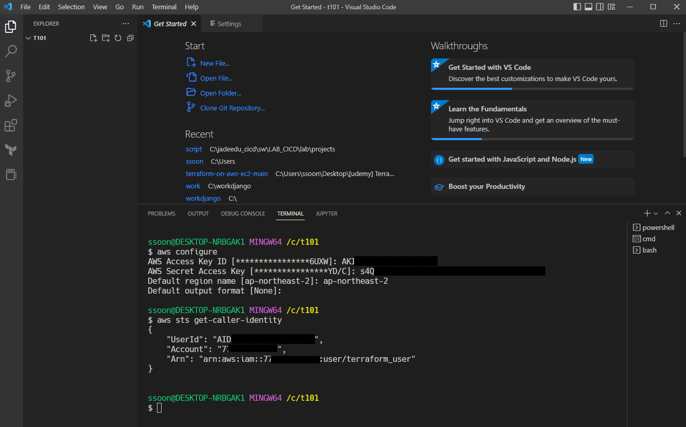Collapse the T101 folder section
Image resolution: width=686 pixels, height=427 pixels.
pyautogui.click(x=80, y=38)
